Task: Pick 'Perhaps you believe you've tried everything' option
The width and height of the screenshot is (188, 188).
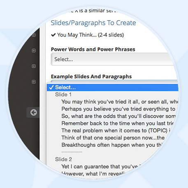Action: click(x=119, y=109)
